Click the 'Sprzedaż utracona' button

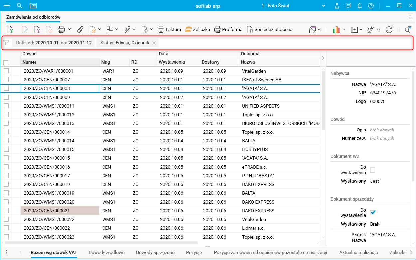(270, 29)
